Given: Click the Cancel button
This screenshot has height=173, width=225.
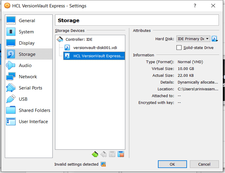Looking at the screenshot, I should [x=204, y=164].
